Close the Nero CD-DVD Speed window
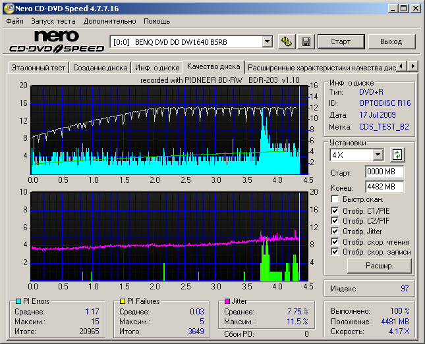The width and height of the screenshot is (425, 344). point(416,9)
